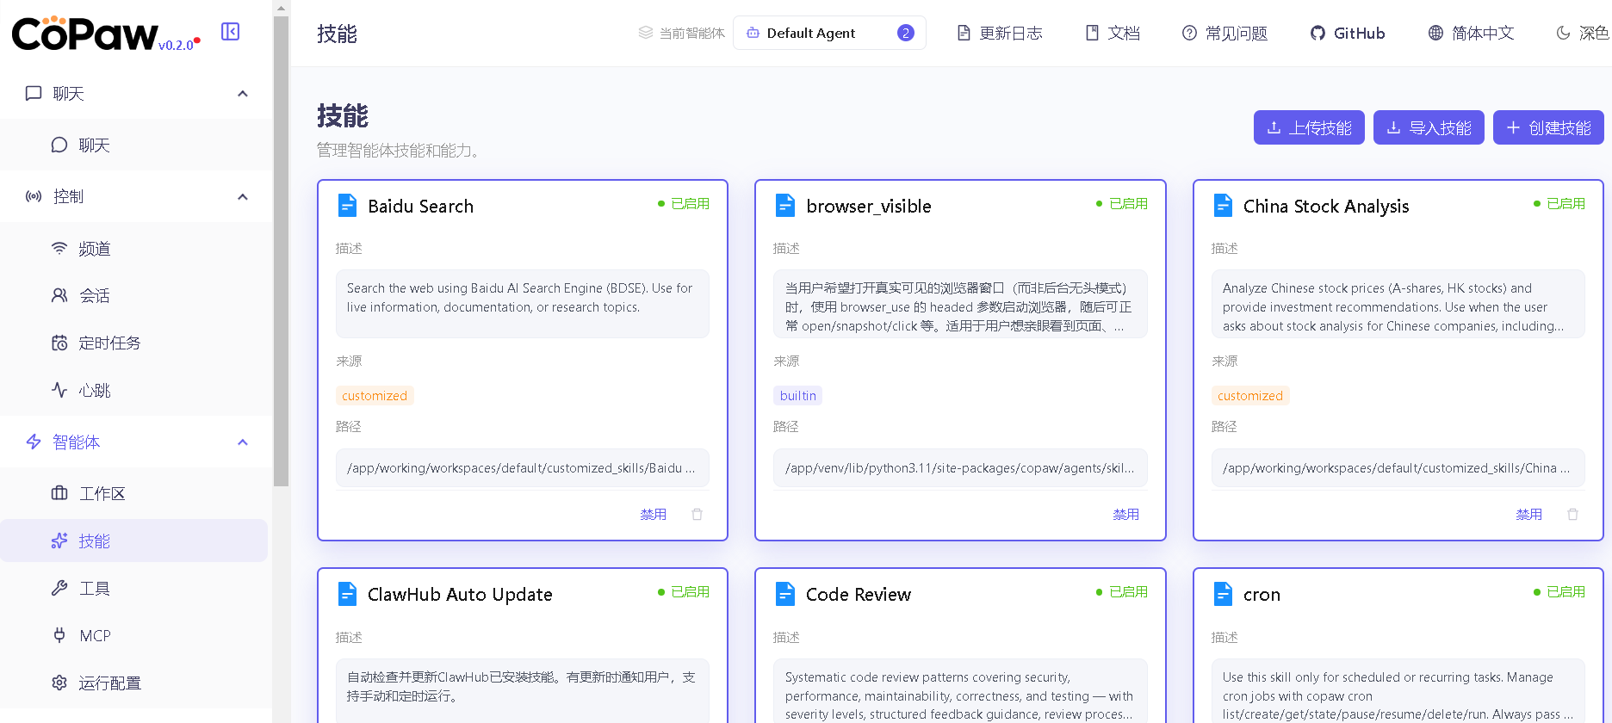Open the Heartbeat (心跳) page
This screenshot has height=723, width=1612.
(x=94, y=391)
